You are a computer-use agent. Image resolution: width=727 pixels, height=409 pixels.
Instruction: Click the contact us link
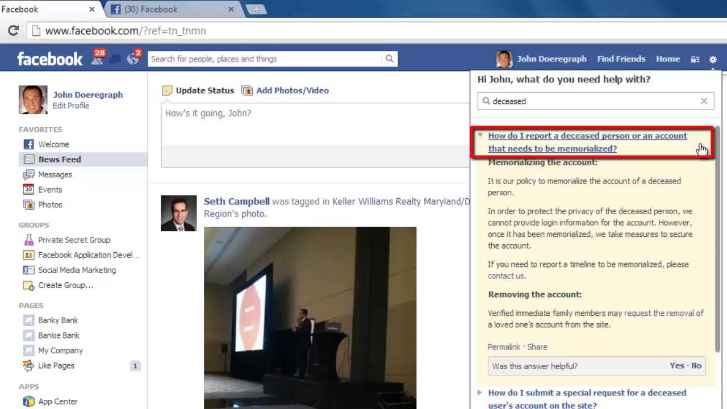[506, 276]
